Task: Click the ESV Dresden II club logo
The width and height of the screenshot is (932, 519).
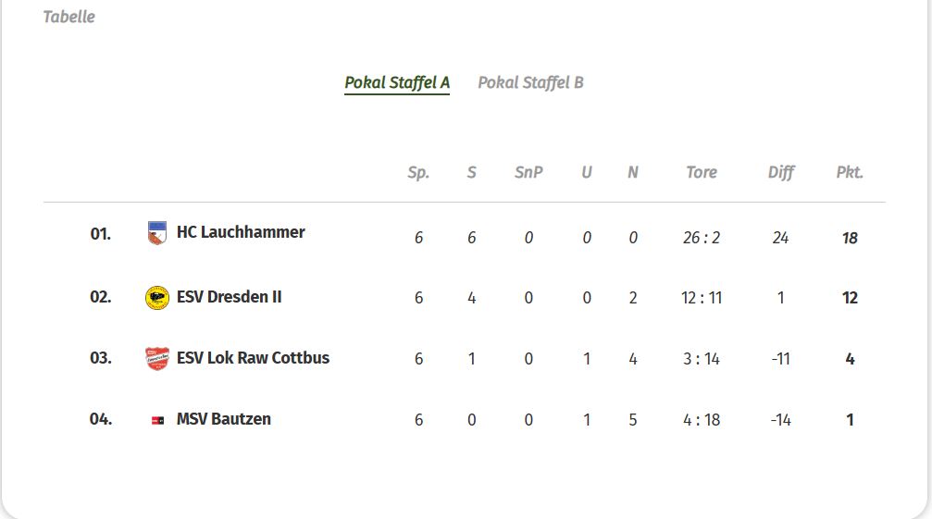Action: tap(157, 298)
